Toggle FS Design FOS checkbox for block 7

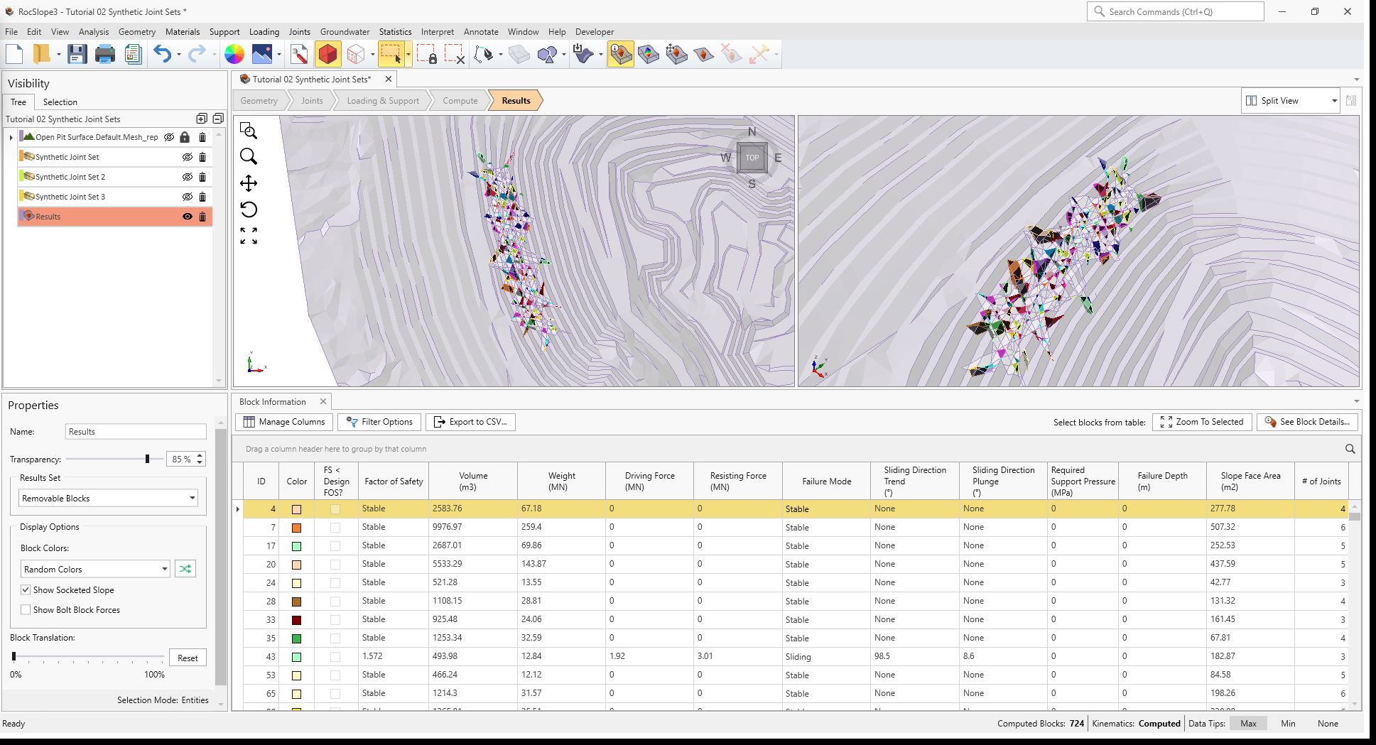[x=335, y=528]
